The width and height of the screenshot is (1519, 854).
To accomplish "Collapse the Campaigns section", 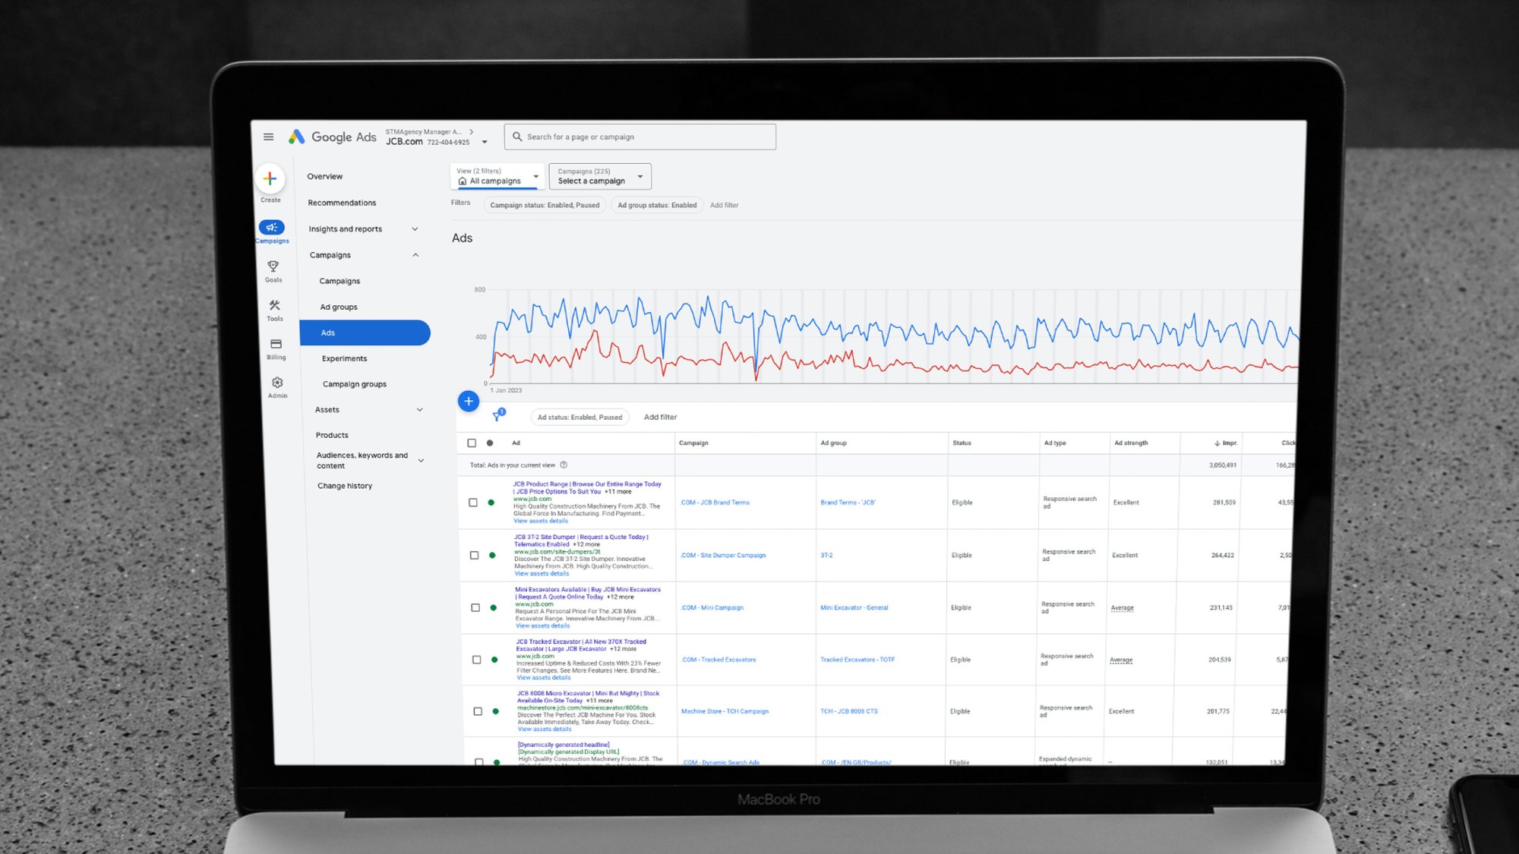I will coord(415,255).
